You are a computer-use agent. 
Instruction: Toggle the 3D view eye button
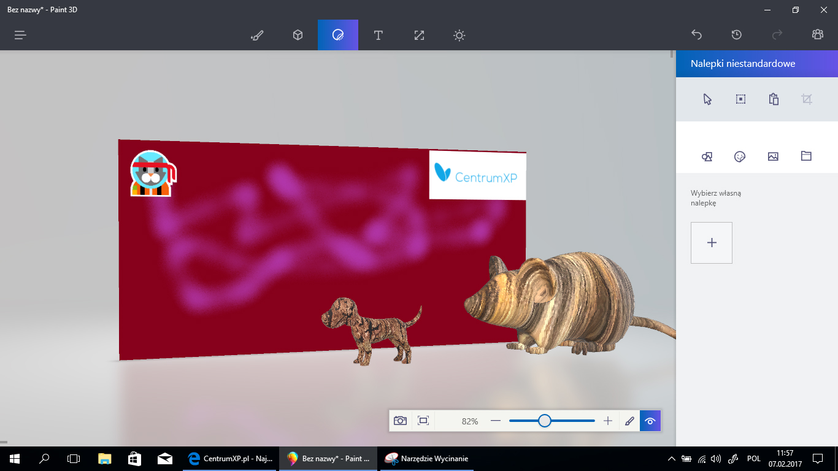(650, 421)
